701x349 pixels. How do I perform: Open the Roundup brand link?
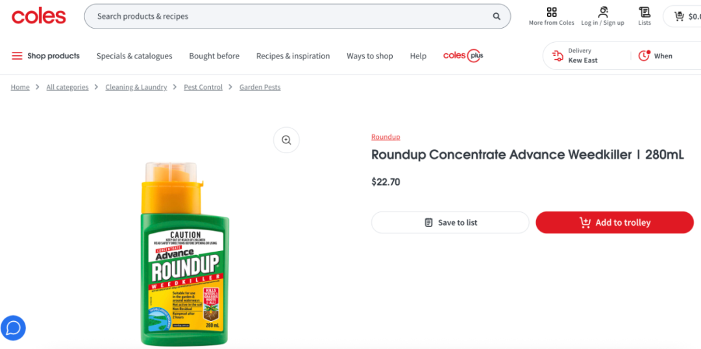coord(386,137)
